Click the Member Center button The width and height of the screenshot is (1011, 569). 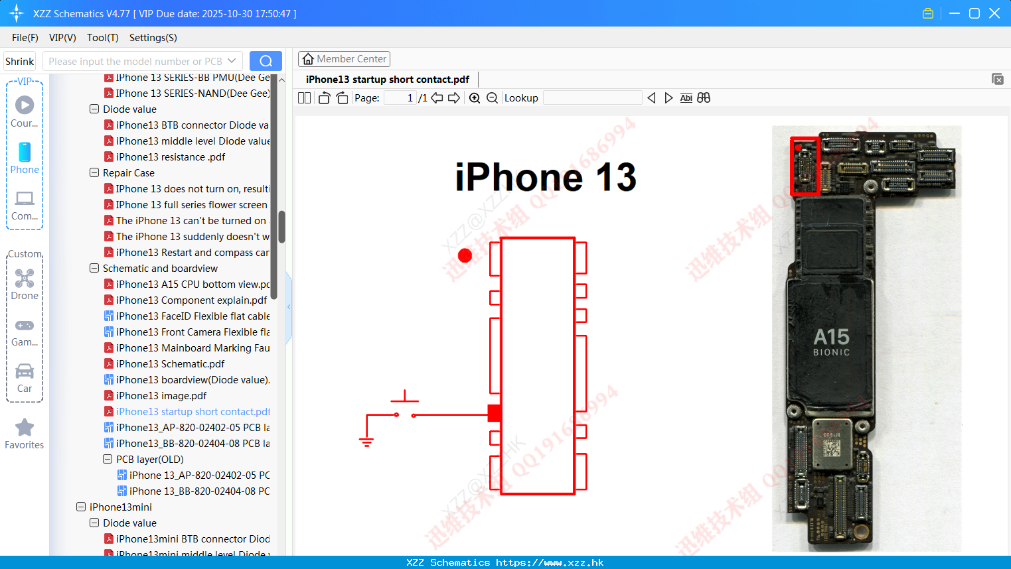coord(344,59)
